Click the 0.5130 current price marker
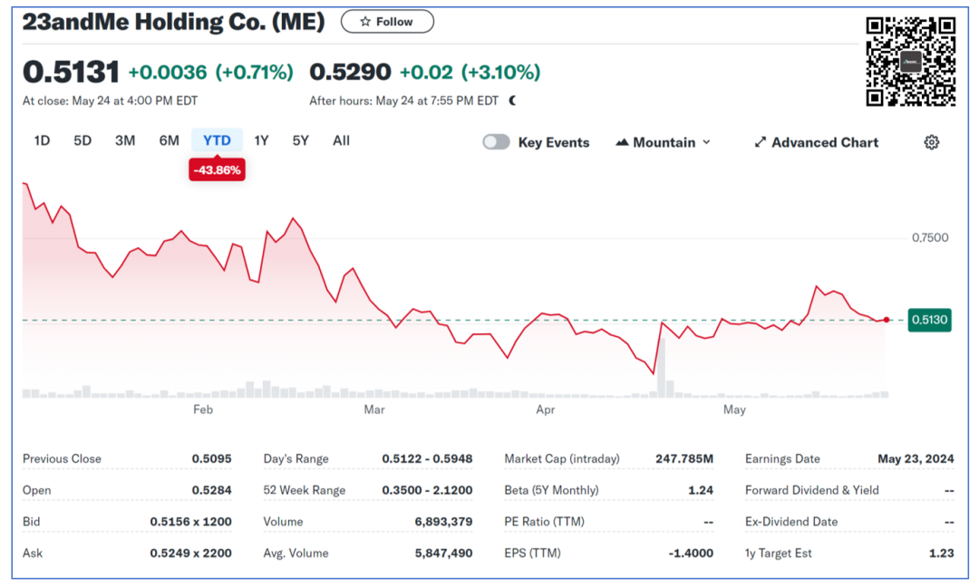979x587 pixels. coord(929,320)
